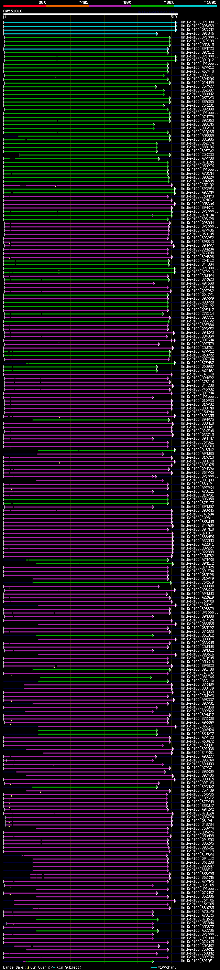Click hit label UniRef100_A5C4T8

coord(197,72)
